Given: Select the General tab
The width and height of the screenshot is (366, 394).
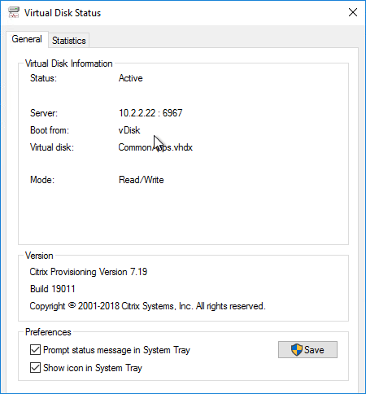Looking at the screenshot, I should coord(27,39).
